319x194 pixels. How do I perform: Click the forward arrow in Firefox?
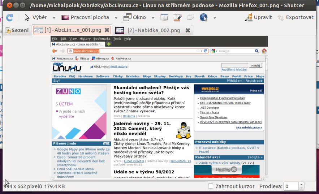tap(62, 51)
